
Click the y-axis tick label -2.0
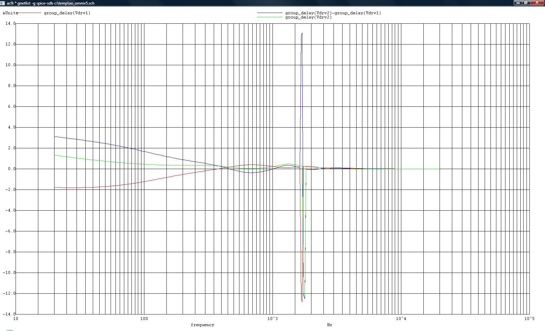(10, 190)
